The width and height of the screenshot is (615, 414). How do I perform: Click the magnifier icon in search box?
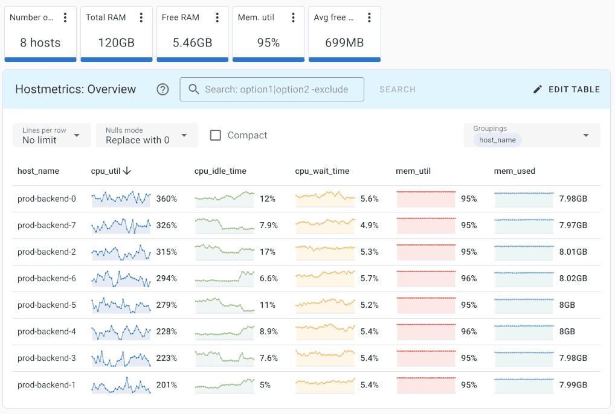click(194, 89)
